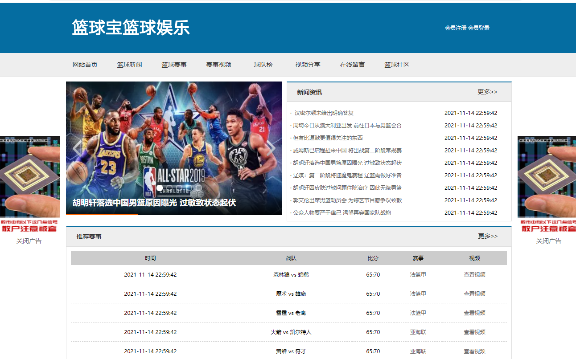Click the 推荐赛事 section heading
The height and width of the screenshot is (359, 576).
point(89,237)
